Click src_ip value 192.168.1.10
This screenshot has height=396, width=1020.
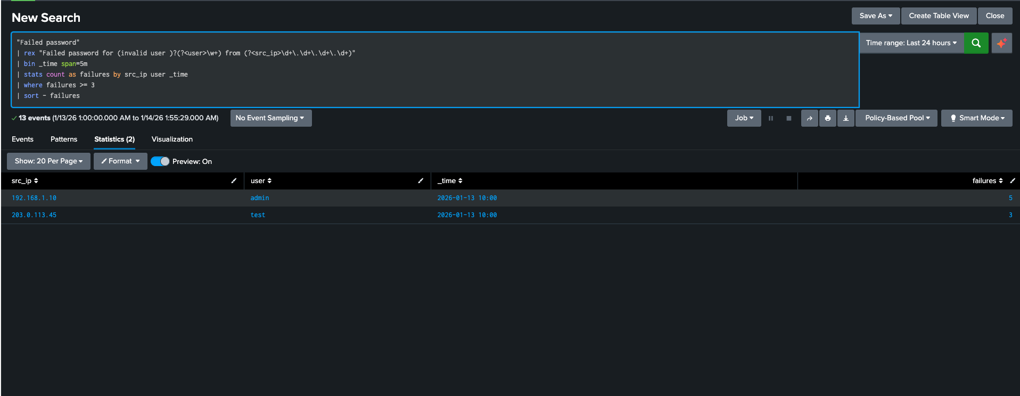coord(34,198)
